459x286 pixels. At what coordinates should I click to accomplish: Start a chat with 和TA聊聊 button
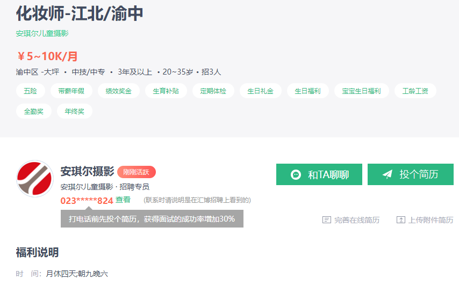pyautogui.click(x=319, y=174)
